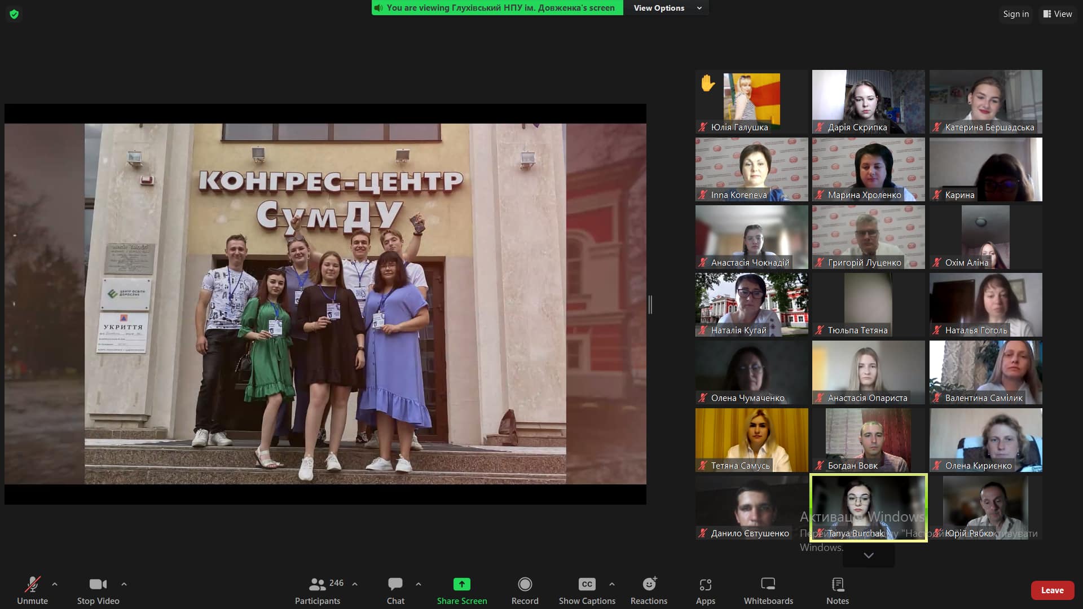Click the Leave meeting button

(1052, 590)
